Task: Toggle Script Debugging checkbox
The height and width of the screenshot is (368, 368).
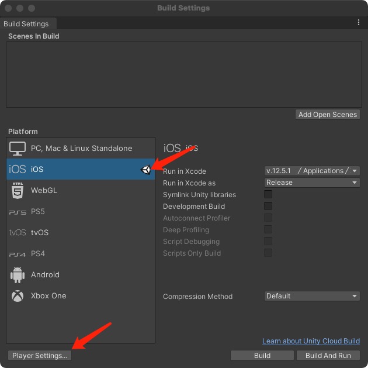Action: click(x=268, y=241)
